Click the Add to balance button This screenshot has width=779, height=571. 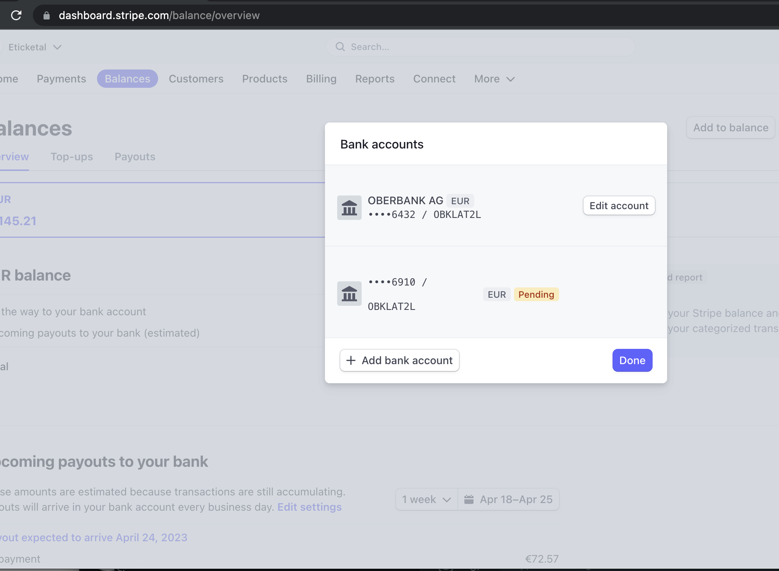pyautogui.click(x=731, y=127)
